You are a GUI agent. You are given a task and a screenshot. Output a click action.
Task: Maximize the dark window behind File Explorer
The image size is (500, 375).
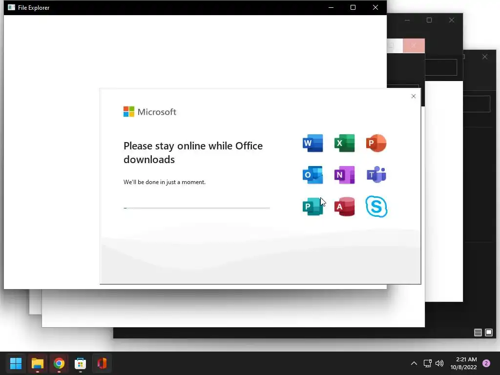pyautogui.click(x=429, y=20)
